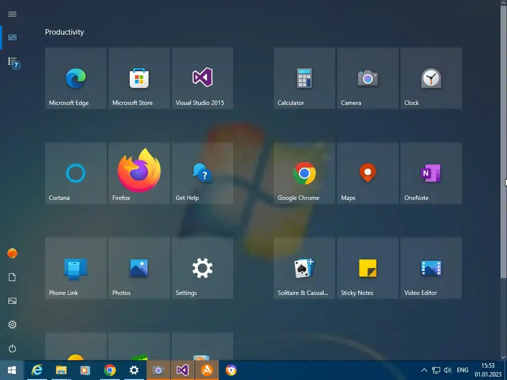Open network status tray icon
Viewport: 507px width, 380px height.
tap(436, 370)
